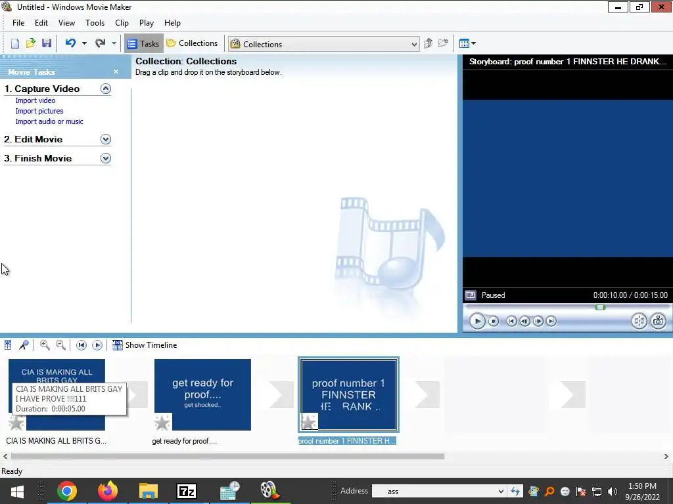Screen dimensions: 673x504
Task: Toggle full screen preview icon
Action: (x=471, y=295)
